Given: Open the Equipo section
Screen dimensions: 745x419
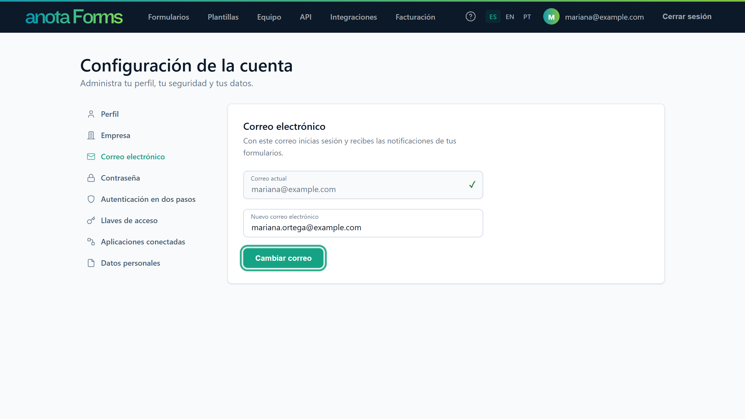Looking at the screenshot, I should (x=269, y=17).
